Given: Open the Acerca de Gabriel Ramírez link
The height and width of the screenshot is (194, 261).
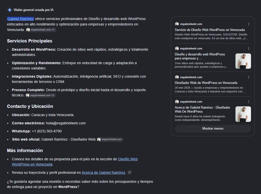Looking at the screenshot, I should [x=103, y=173].
